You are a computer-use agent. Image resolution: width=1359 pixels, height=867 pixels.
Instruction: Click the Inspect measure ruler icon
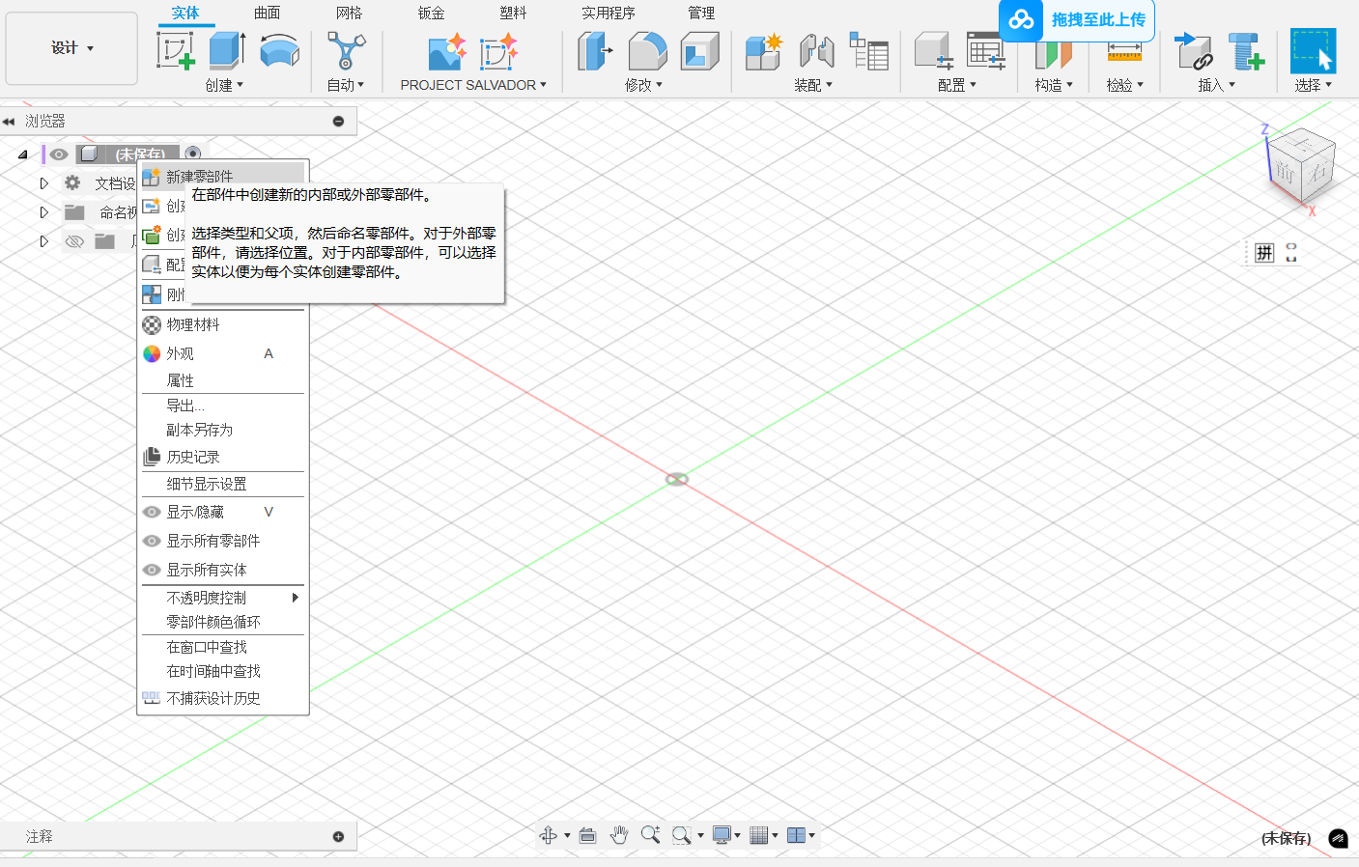coord(1124,52)
